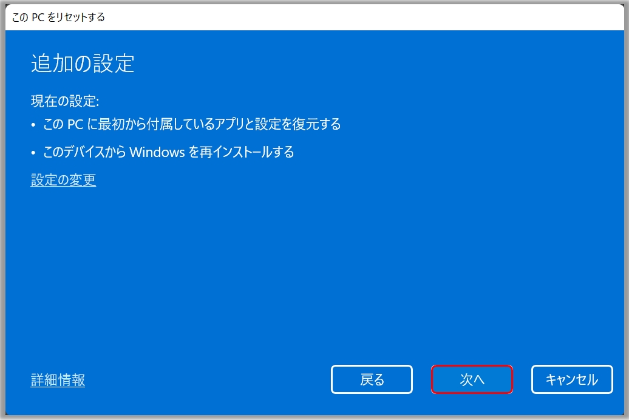The width and height of the screenshot is (629, 420).
Task: Go back with the 戻る button
Action: tap(372, 379)
